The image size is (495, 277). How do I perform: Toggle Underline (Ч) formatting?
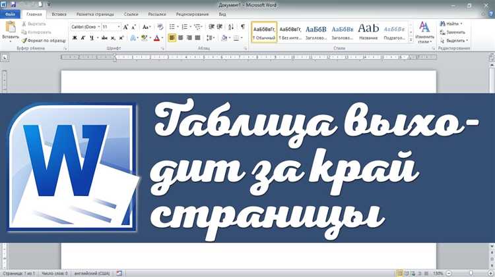tap(92, 38)
